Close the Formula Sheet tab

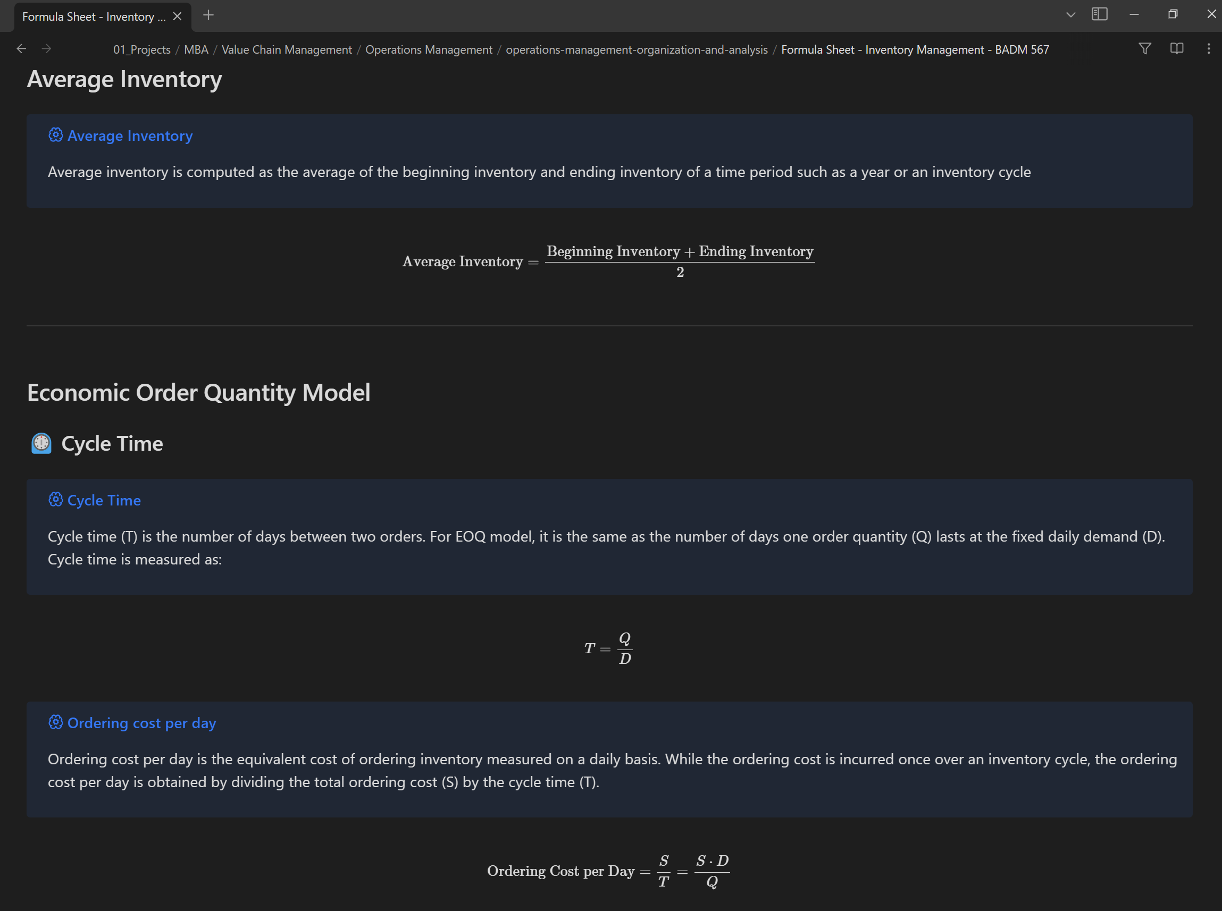point(177,16)
